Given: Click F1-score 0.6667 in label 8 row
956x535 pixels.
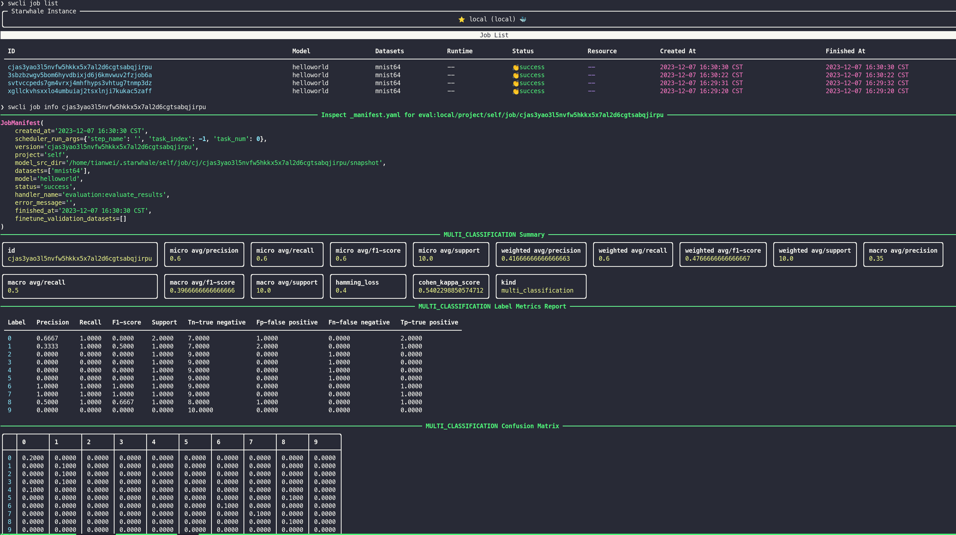Looking at the screenshot, I should pyautogui.click(x=123, y=402).
